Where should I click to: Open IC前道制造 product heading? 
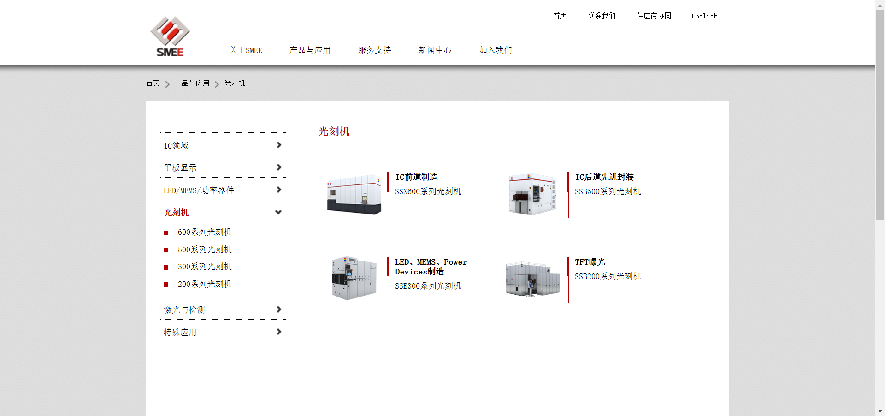pyautogui.click(x=416, y=177)
